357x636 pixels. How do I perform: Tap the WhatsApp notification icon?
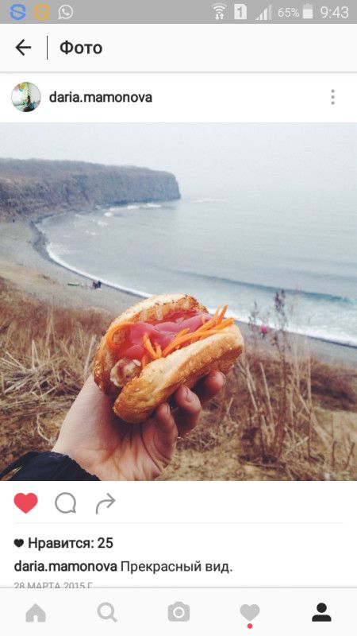(66, 12)
